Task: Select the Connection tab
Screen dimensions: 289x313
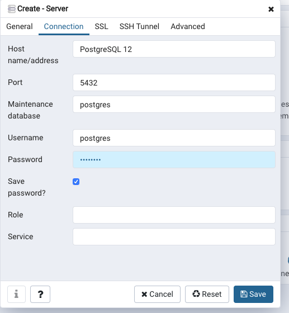Action: point(64,26)
